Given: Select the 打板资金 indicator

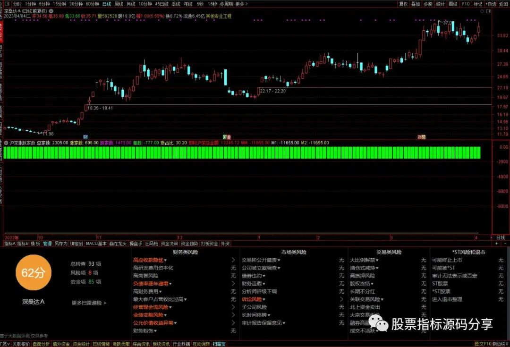Looking at the screenshot, I should [x=209, y=244].
